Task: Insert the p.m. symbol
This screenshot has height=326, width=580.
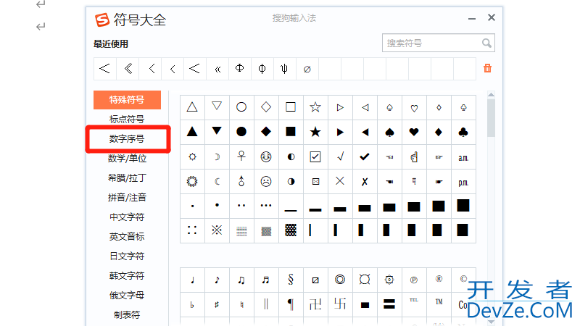Action: pos(463,182)
